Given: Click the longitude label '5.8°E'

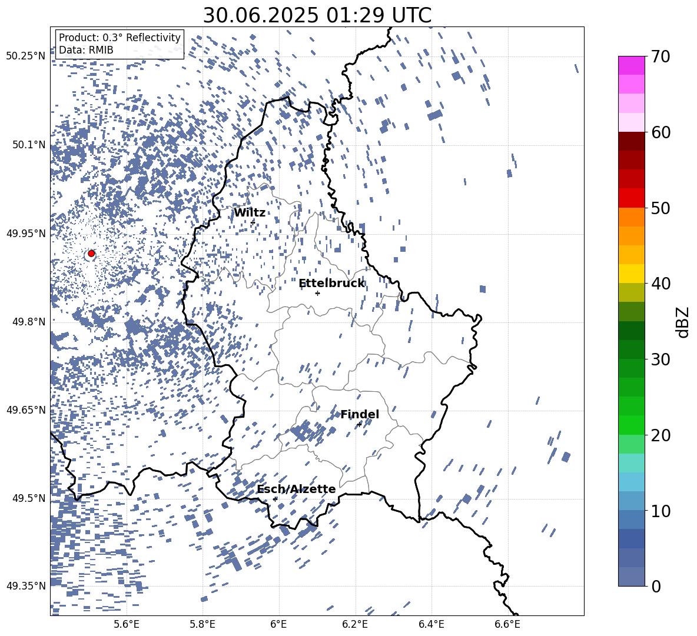Looking at the screenshot, I should click(x=203, y=624).
